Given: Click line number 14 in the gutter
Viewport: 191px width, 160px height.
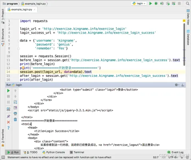Looking at the screenshot, I should pyautogui.click(x=8, y=72).
